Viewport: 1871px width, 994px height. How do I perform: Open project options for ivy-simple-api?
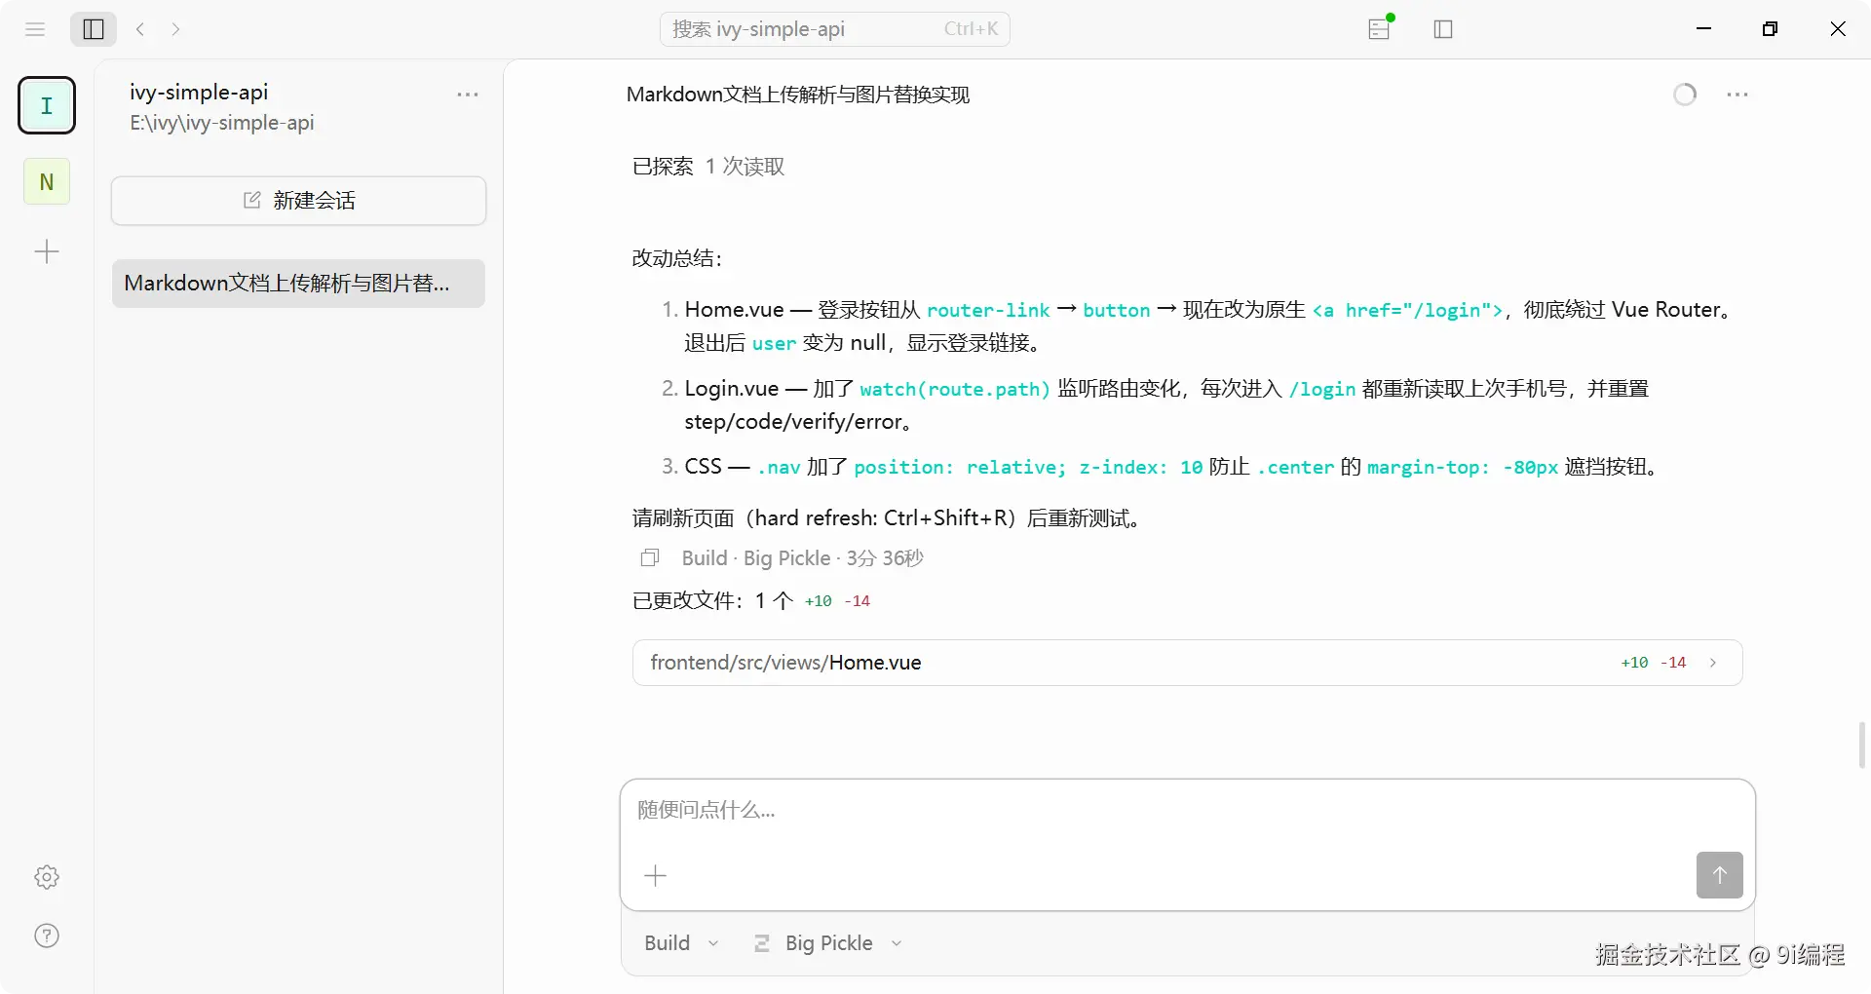pyautogui.click(x=468, y=95)
